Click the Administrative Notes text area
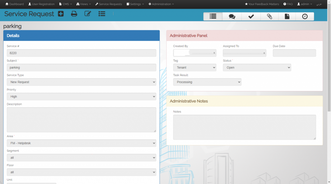This screenshot has width=331, height=184. click(244, 127)
